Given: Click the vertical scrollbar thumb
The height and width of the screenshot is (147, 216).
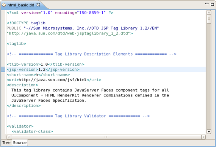Looking at the screenshot, I should coord(209,19).
